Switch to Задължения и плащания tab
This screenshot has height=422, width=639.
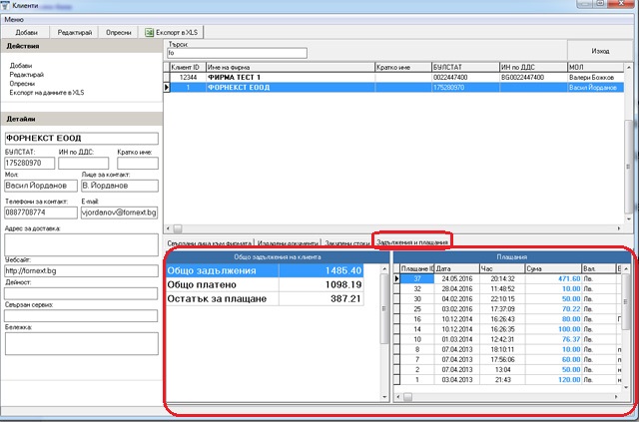(412, 242)
